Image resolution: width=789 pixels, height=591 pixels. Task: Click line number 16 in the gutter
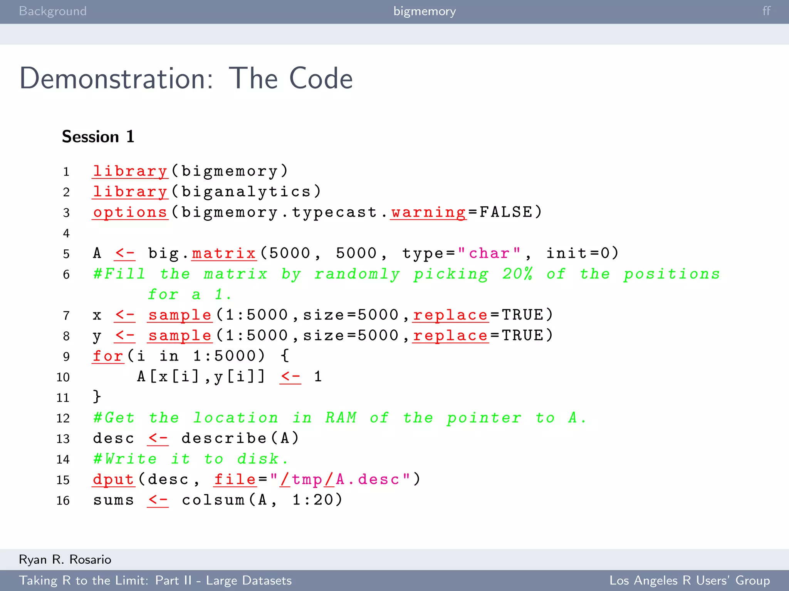pyautogui.click(x=63, y=501)
